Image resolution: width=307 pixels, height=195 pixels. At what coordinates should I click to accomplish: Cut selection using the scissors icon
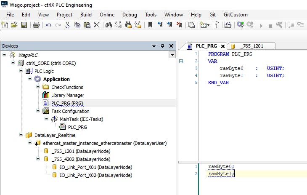click(x=68, y=25)
